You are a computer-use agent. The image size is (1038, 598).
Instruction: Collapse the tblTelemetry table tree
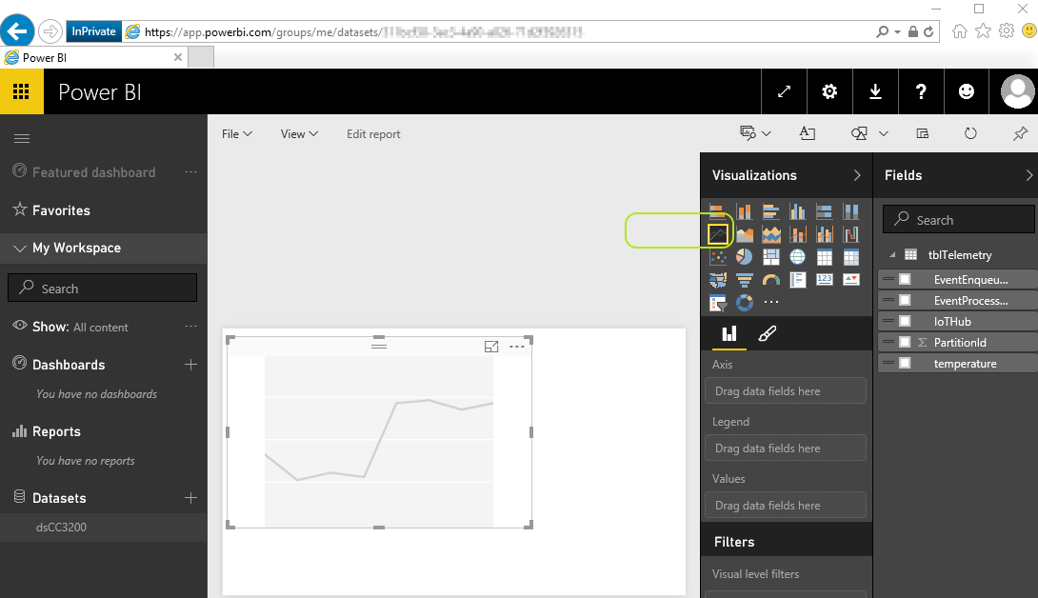pyautogui.click(x=892, y=255)
